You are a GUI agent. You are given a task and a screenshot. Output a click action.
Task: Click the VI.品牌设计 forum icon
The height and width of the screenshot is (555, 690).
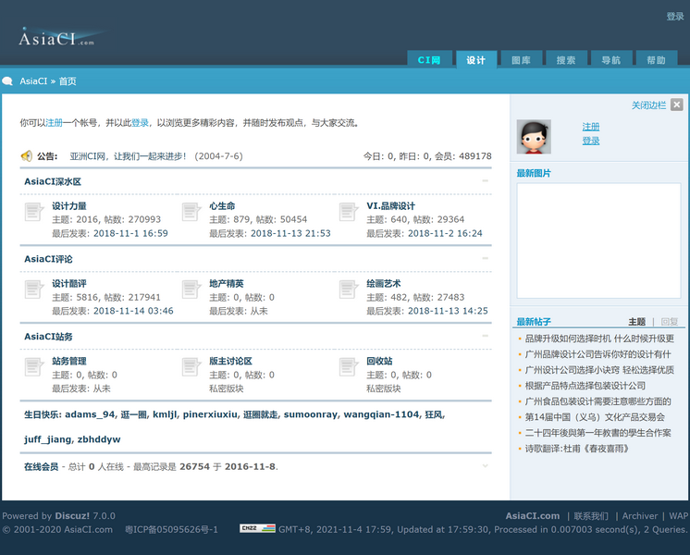pyautogui.click(x=349, y=213)
